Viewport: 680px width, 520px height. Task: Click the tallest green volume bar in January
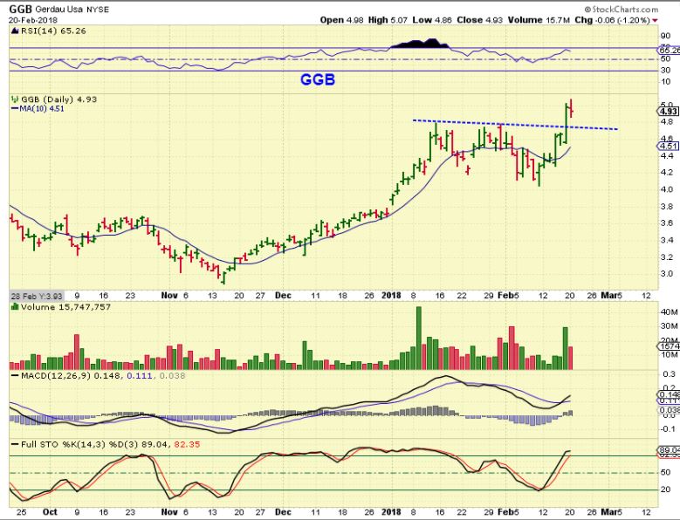pos(419,338)
